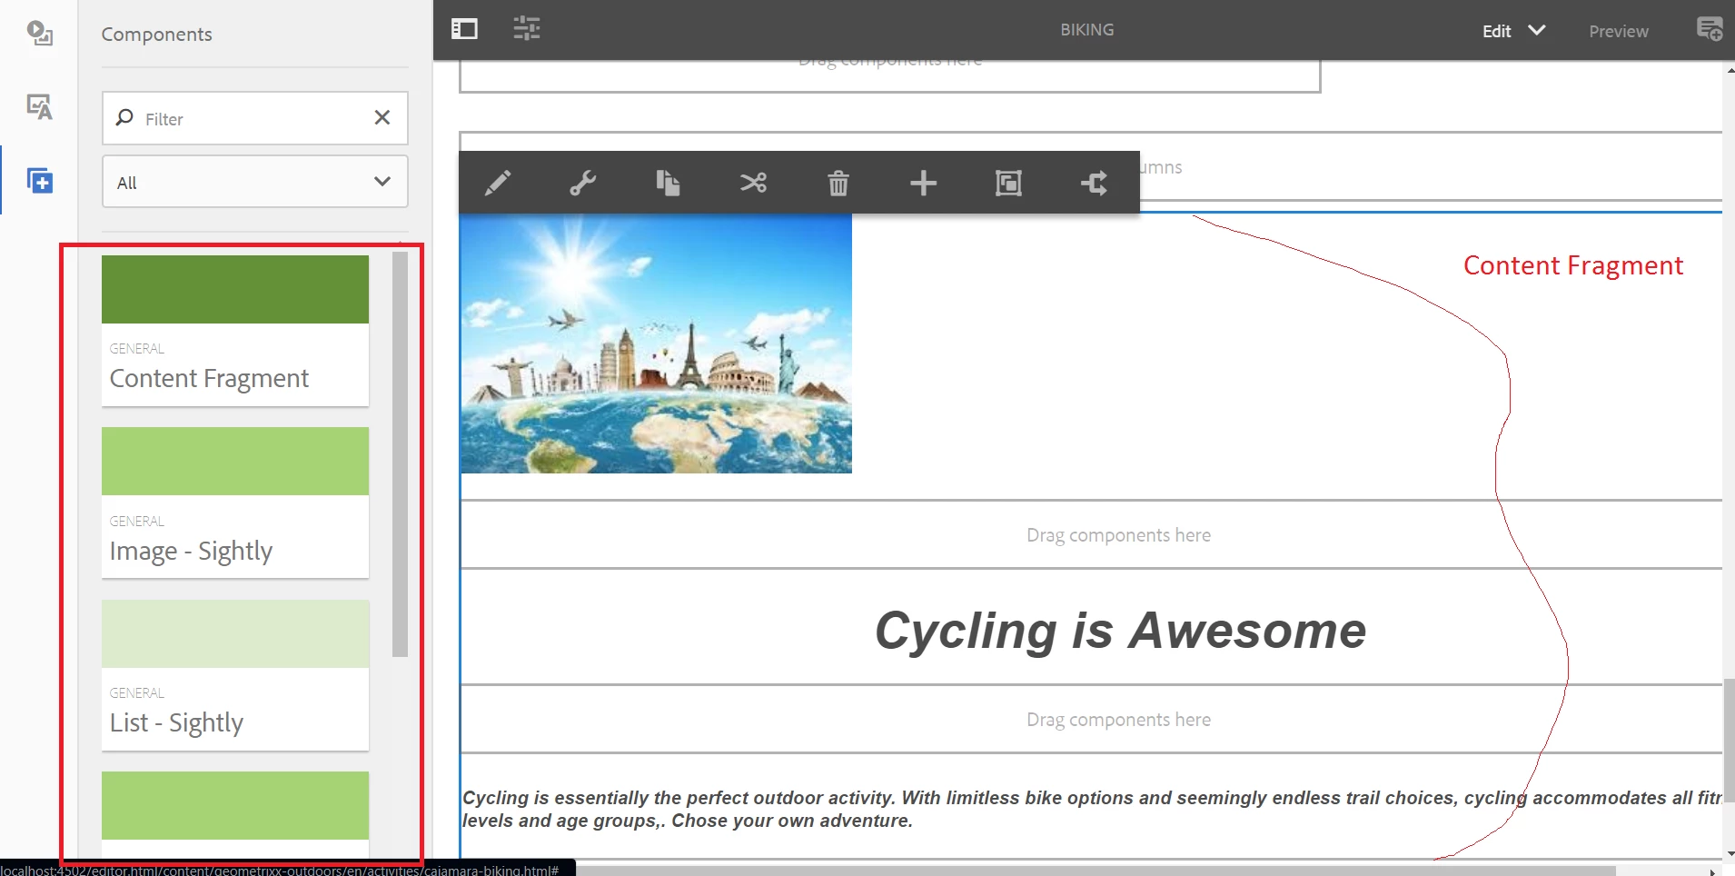This screenshot has width=1735, height=876.
Task: Click the cycling description paragraph
Action: click(x=1092, y=809)
